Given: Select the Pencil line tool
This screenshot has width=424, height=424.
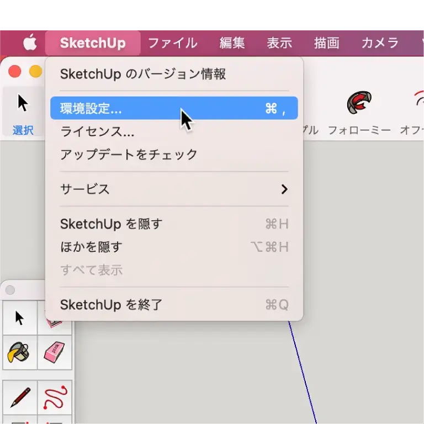Looking at the screenshot, I should coord(20,397).
